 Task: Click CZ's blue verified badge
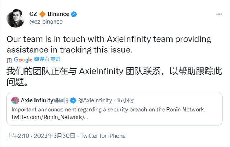pos(74,14)
